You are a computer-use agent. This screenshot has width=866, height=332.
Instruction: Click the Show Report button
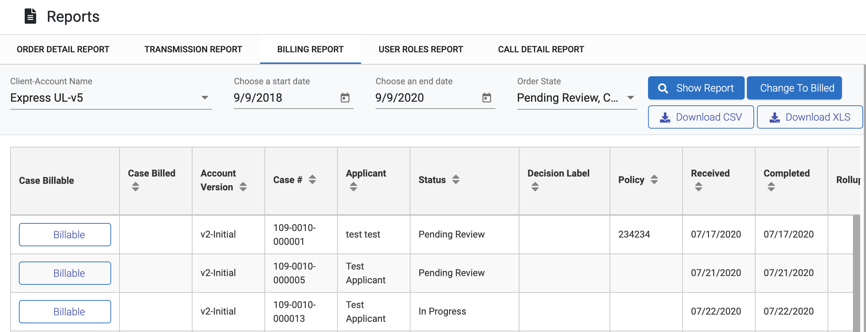coord(696,88)
